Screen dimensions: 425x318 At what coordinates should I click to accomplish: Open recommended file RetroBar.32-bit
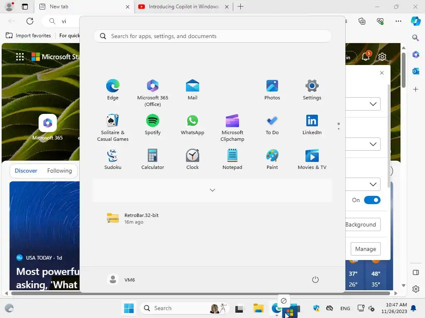tap(133, 218)
